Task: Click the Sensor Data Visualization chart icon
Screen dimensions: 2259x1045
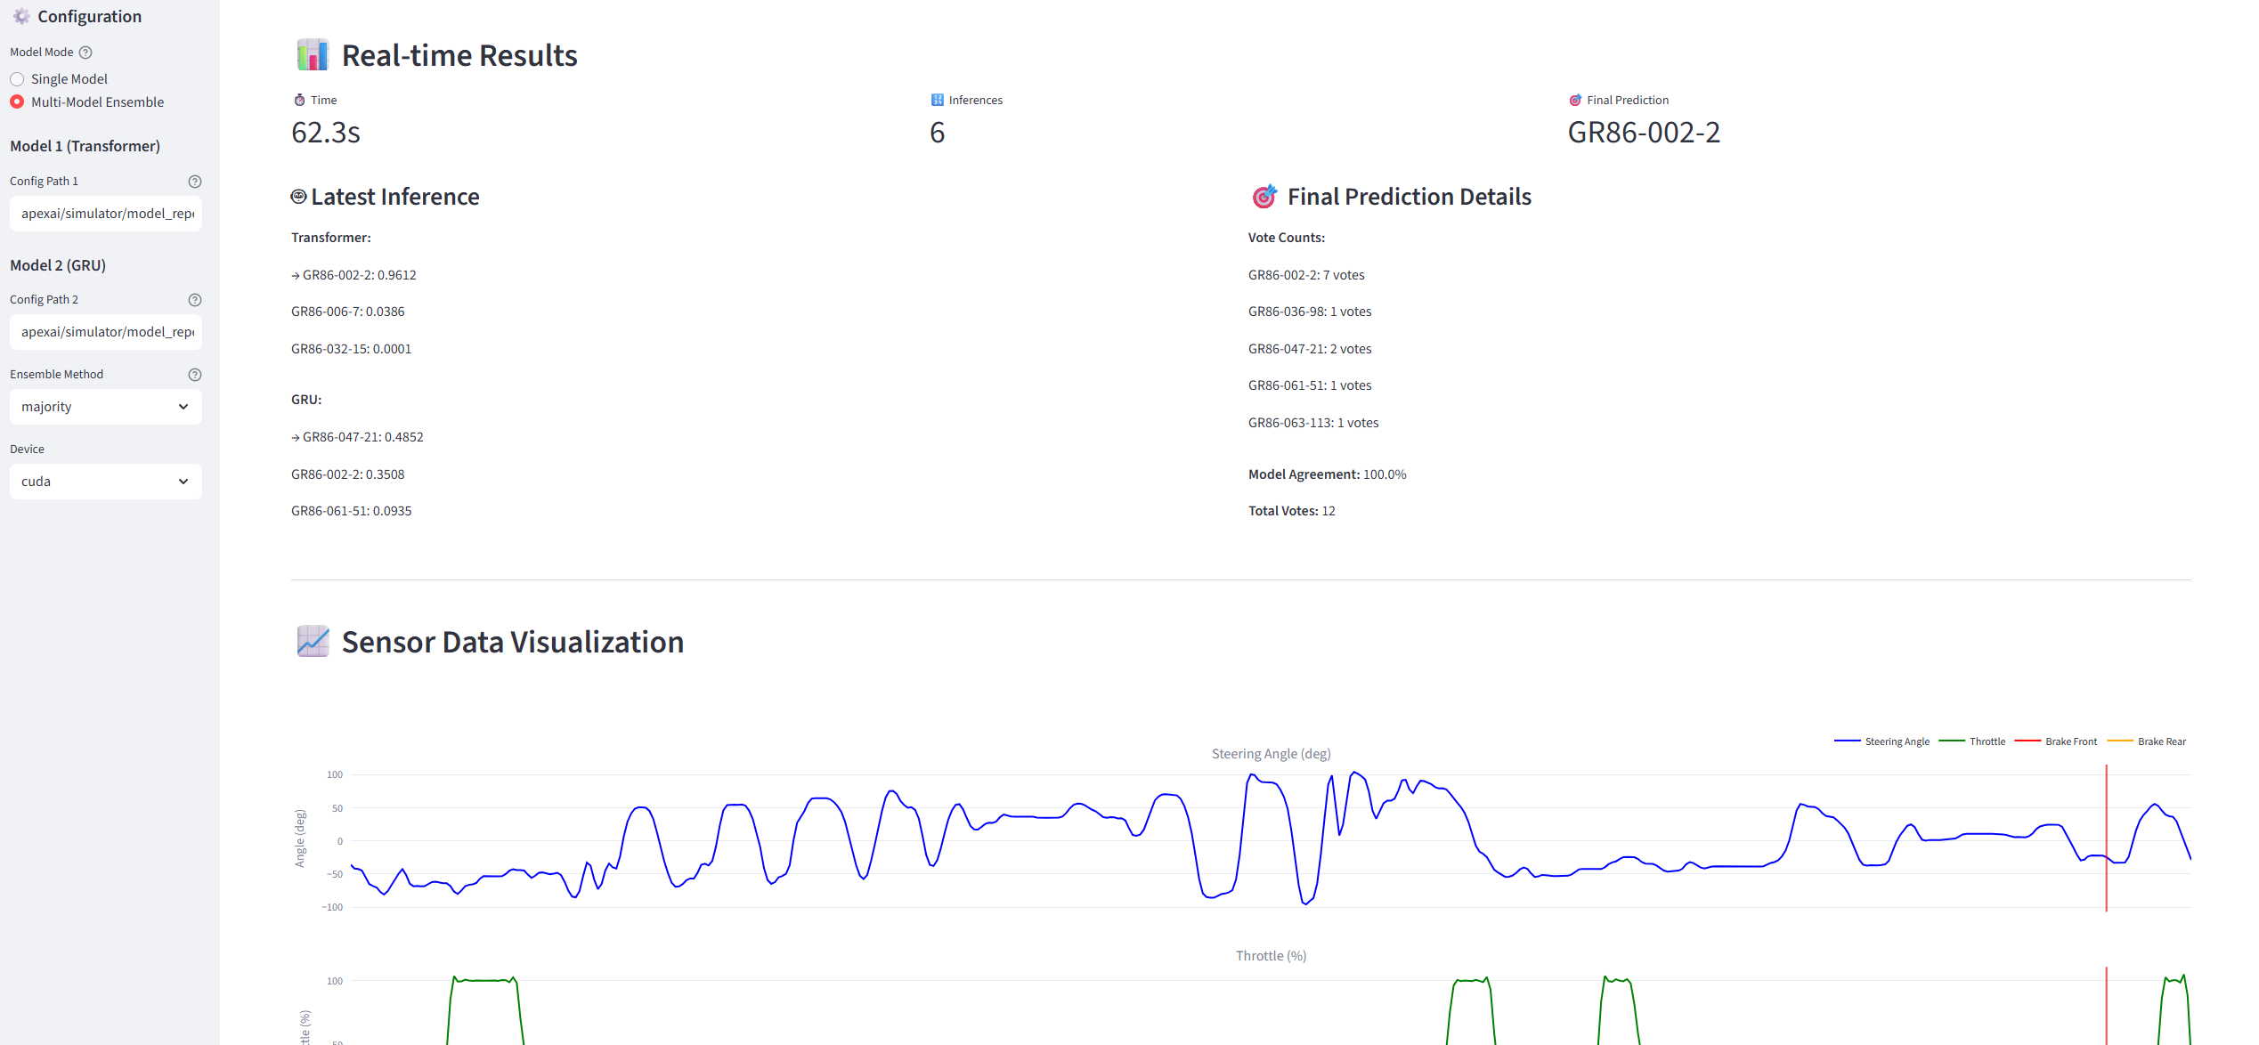Action: pos(313,642)
